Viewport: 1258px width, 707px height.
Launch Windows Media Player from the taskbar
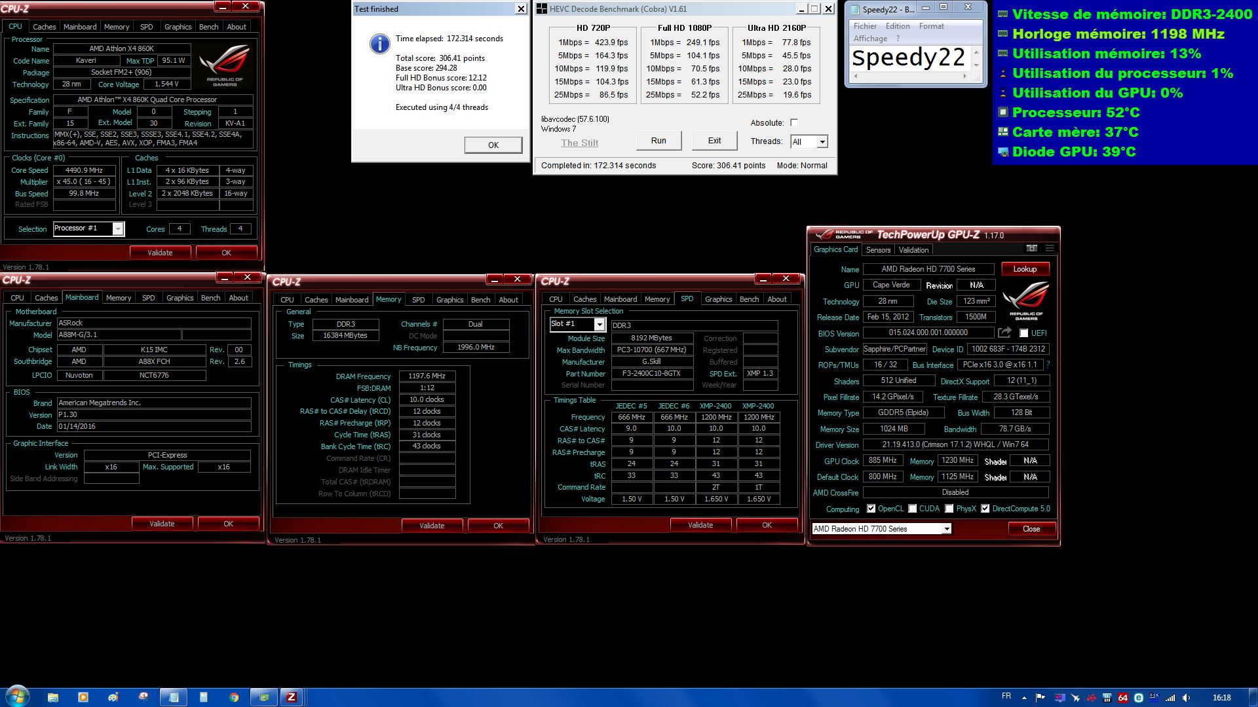(83, 697)
